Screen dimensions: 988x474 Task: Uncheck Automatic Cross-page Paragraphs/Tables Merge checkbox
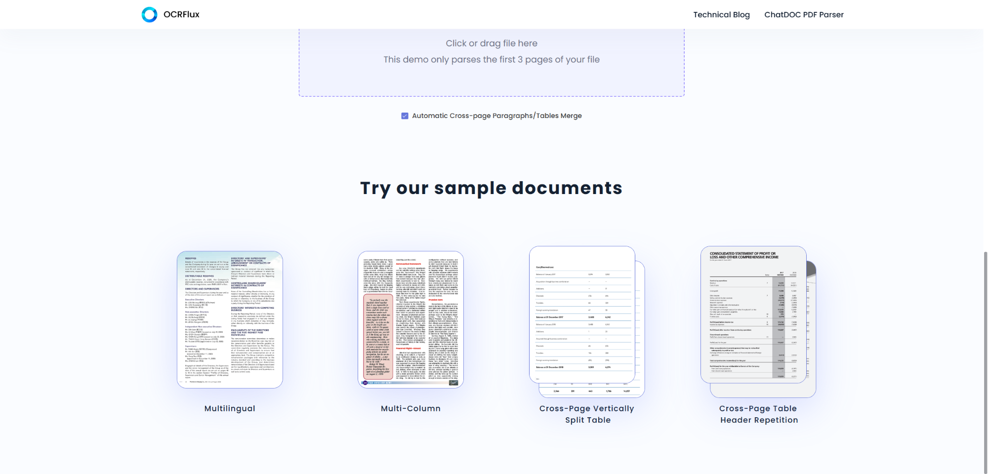click(x=405, y=116)
